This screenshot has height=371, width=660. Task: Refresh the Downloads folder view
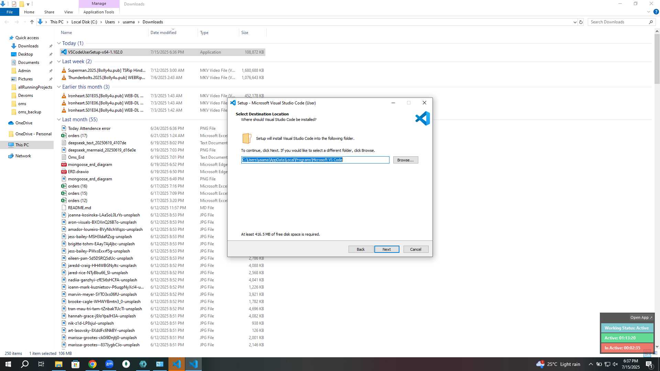point(581,22)
